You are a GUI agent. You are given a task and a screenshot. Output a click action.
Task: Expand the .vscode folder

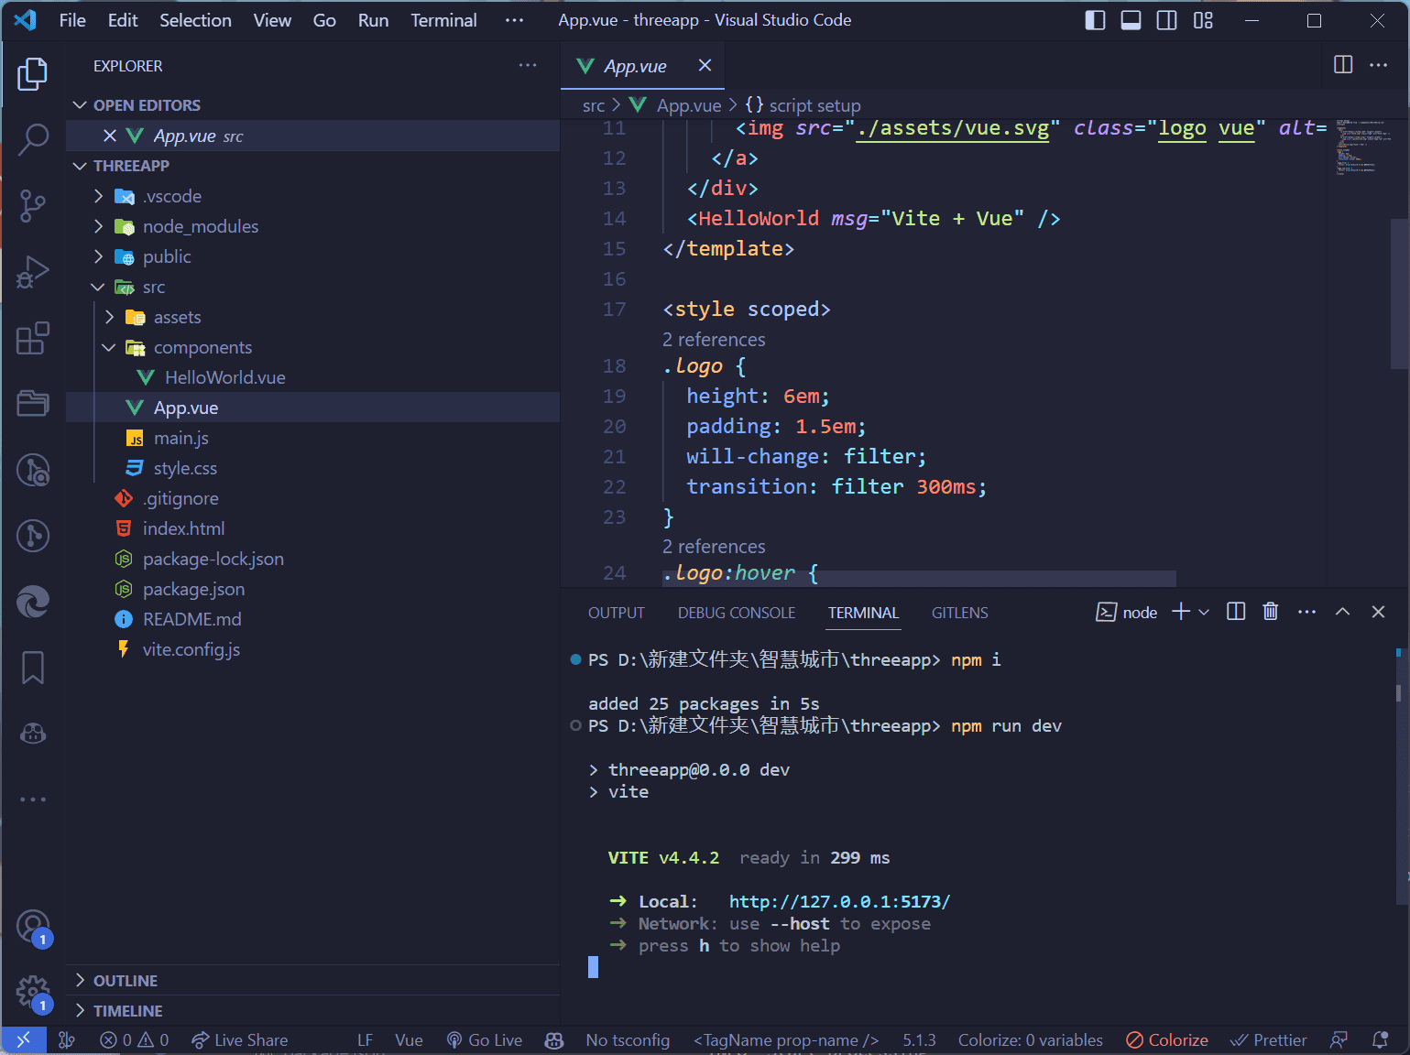click(x=98, y=196)
